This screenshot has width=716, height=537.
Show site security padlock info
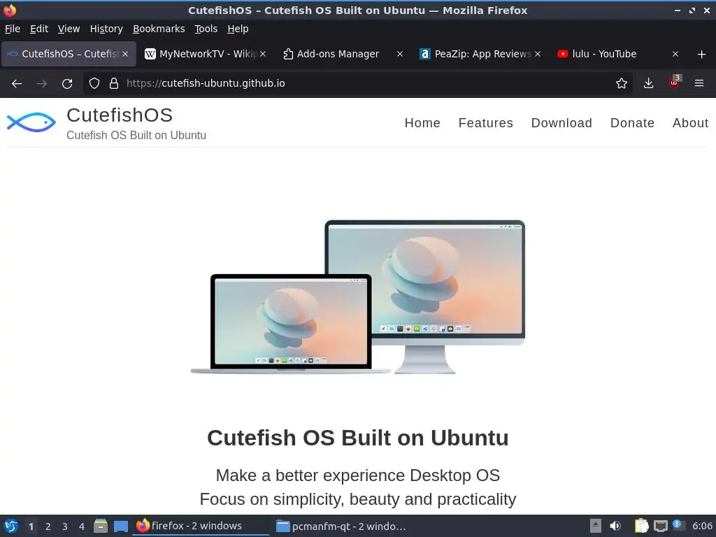pyautogui.click(x=114, y=83)
